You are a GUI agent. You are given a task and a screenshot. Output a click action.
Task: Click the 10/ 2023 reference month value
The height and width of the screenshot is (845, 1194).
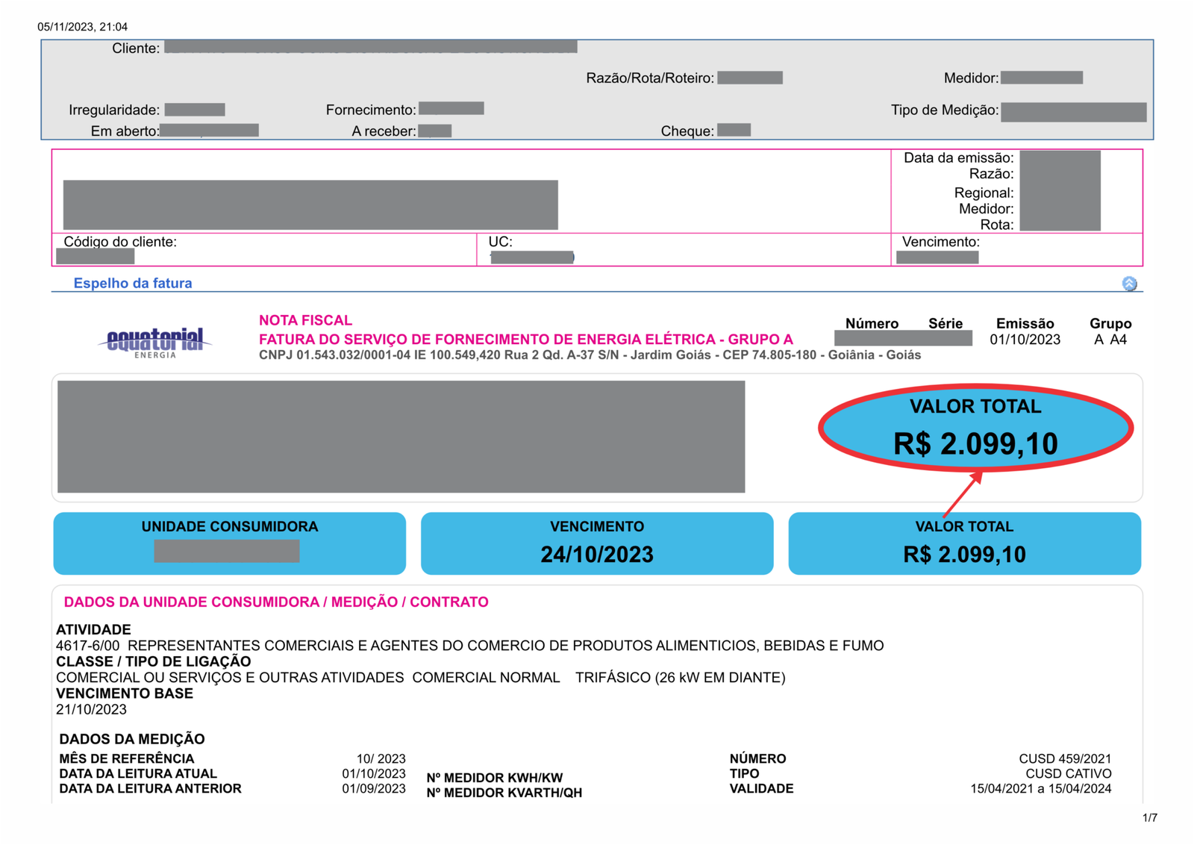tap(381, 759)
